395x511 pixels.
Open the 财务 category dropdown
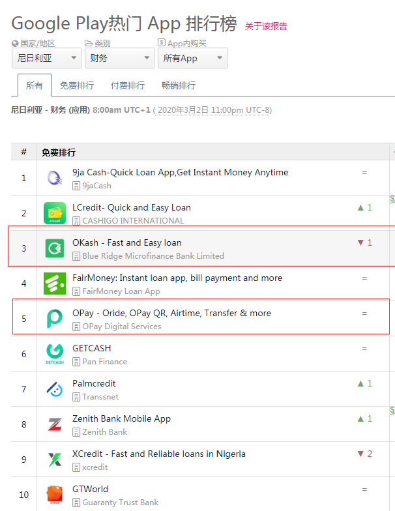click(x=119, y=58)
